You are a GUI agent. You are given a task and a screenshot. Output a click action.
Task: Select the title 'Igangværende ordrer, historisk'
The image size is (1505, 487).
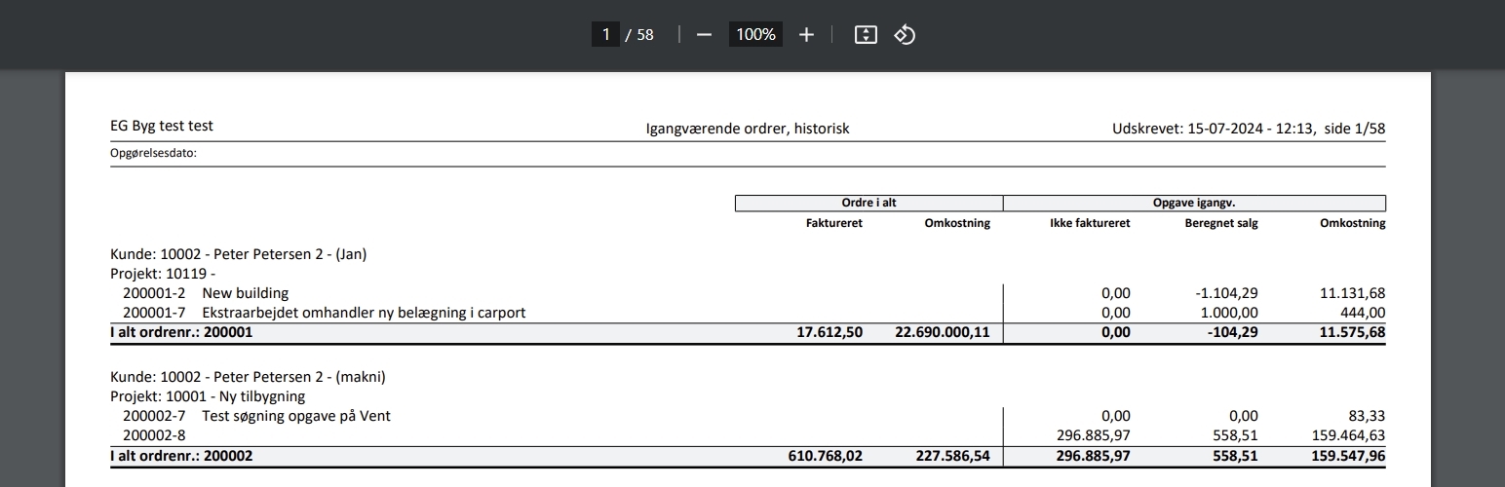coord(748,129)
